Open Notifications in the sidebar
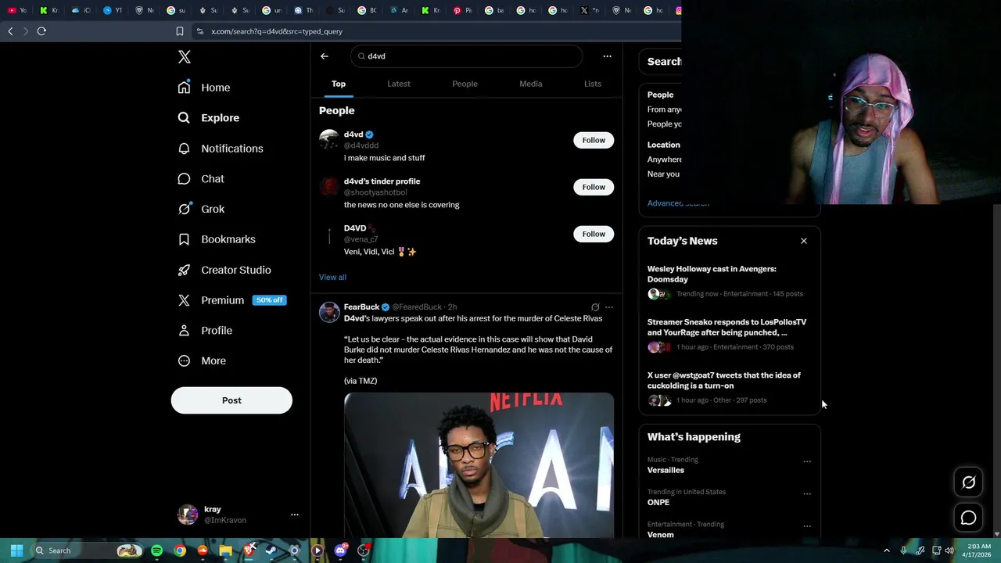This screenshot has width=1001, height=563. [220, 149]
